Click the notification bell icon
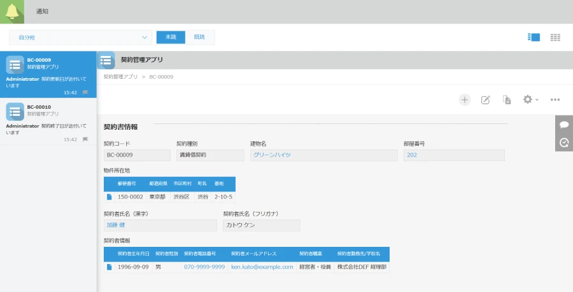 [x=12, y=11]
